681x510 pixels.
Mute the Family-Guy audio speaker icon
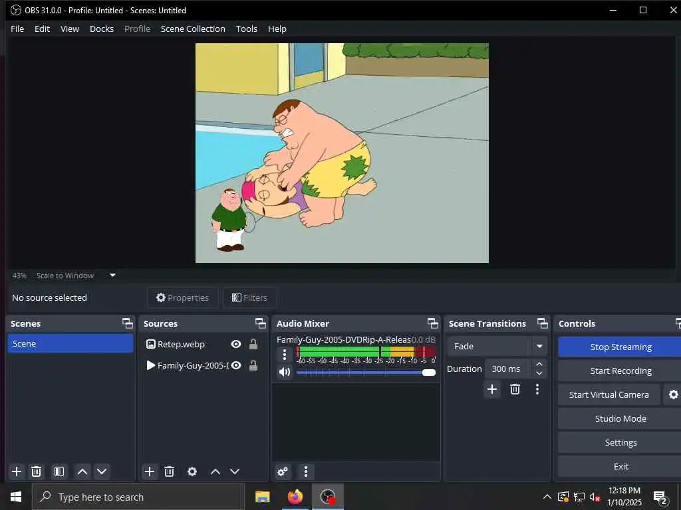pyautogui.click(x=285, y=372)
